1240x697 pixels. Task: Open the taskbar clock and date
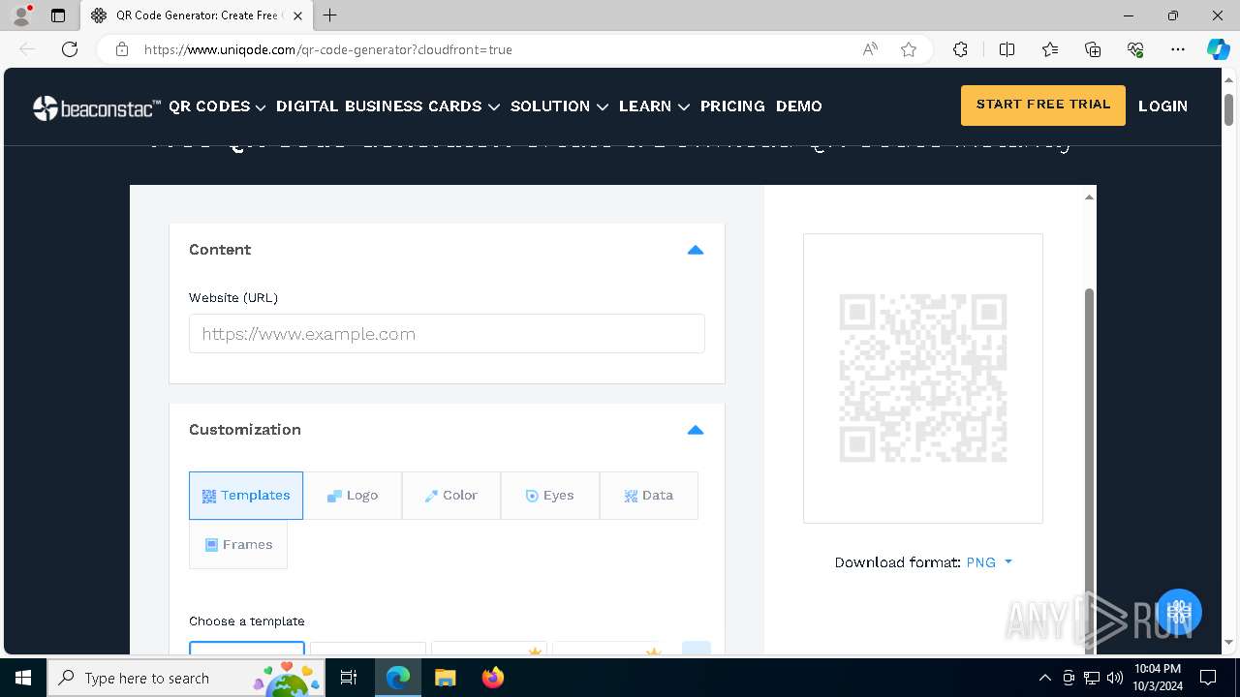tap(1158, 678)
